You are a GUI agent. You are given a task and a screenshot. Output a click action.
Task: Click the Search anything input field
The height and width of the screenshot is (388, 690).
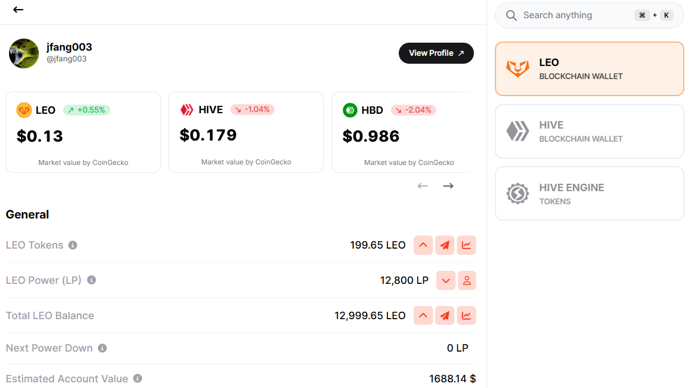[575, 15]
